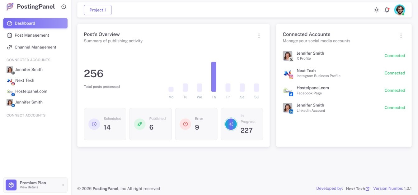This screenshot has height=195, width=418.
Task: Click the tall Thursday bar in chart
Action: click(x=214, y=77)
